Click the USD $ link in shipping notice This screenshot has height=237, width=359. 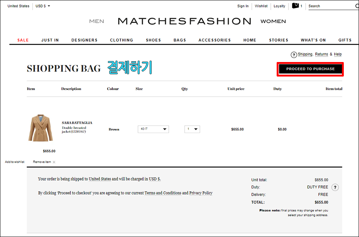[x=155, y=179]
